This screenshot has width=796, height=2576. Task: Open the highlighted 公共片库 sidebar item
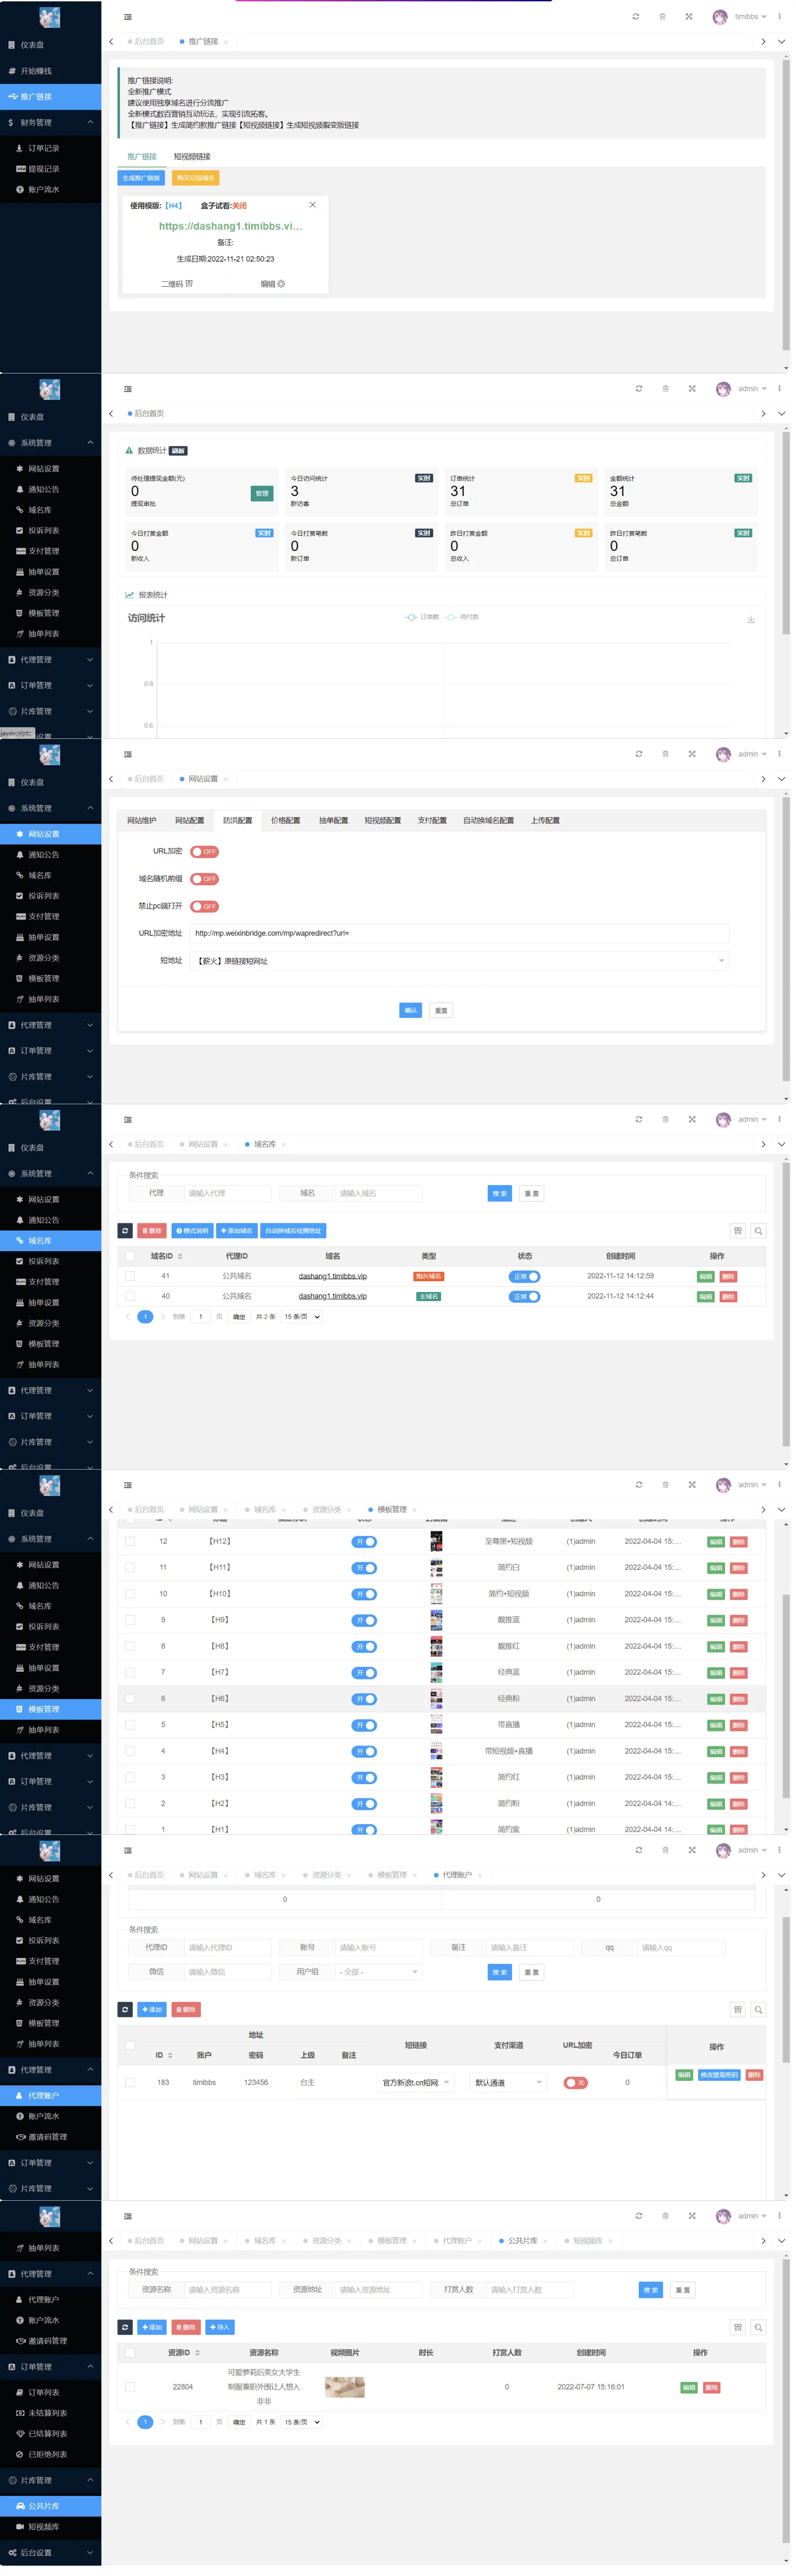[50, 2506]
